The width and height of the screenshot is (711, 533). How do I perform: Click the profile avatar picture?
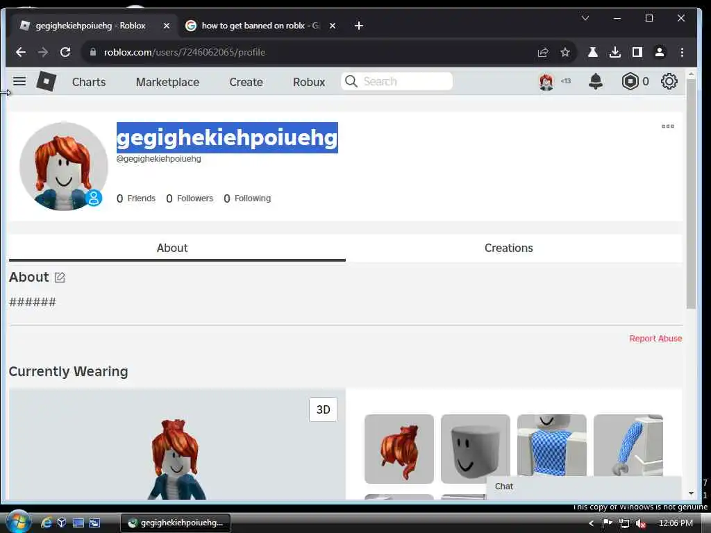[x=63, y=166]
